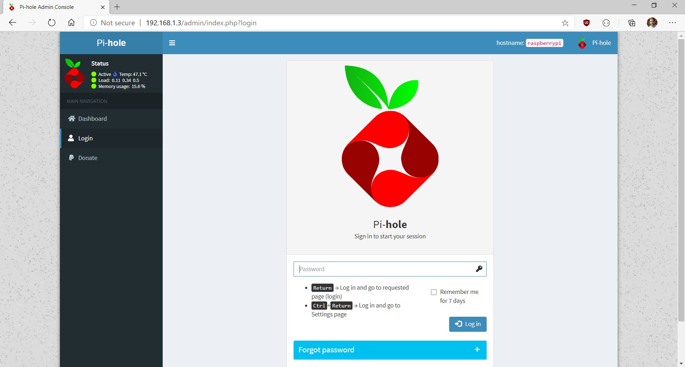Click the Pi-hole header brand title
Screen dimensions: 685x367
coord(111,43)
